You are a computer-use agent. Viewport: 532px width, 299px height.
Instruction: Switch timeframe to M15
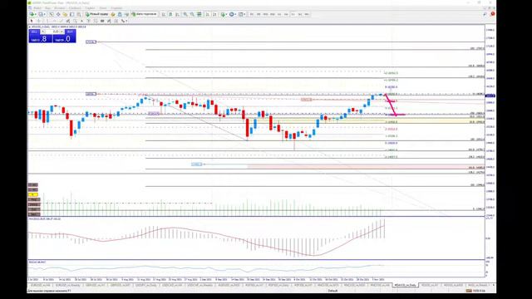click(265, 14)
